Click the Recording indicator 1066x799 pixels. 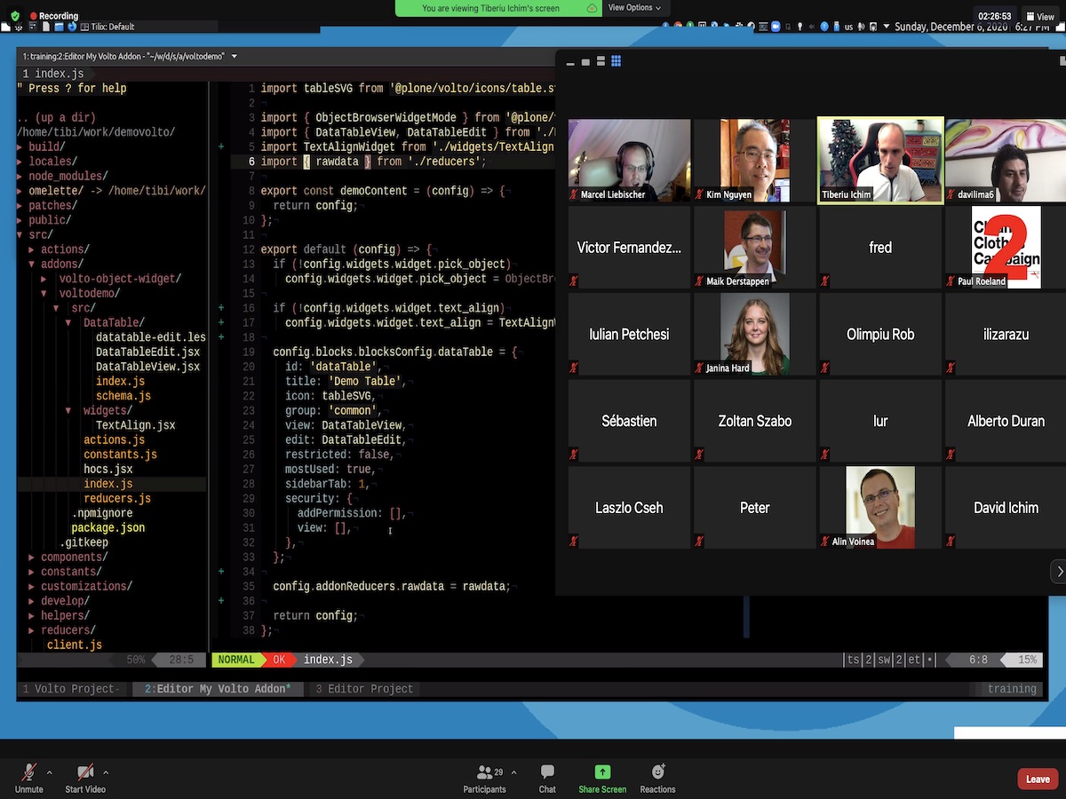point(54,15)
